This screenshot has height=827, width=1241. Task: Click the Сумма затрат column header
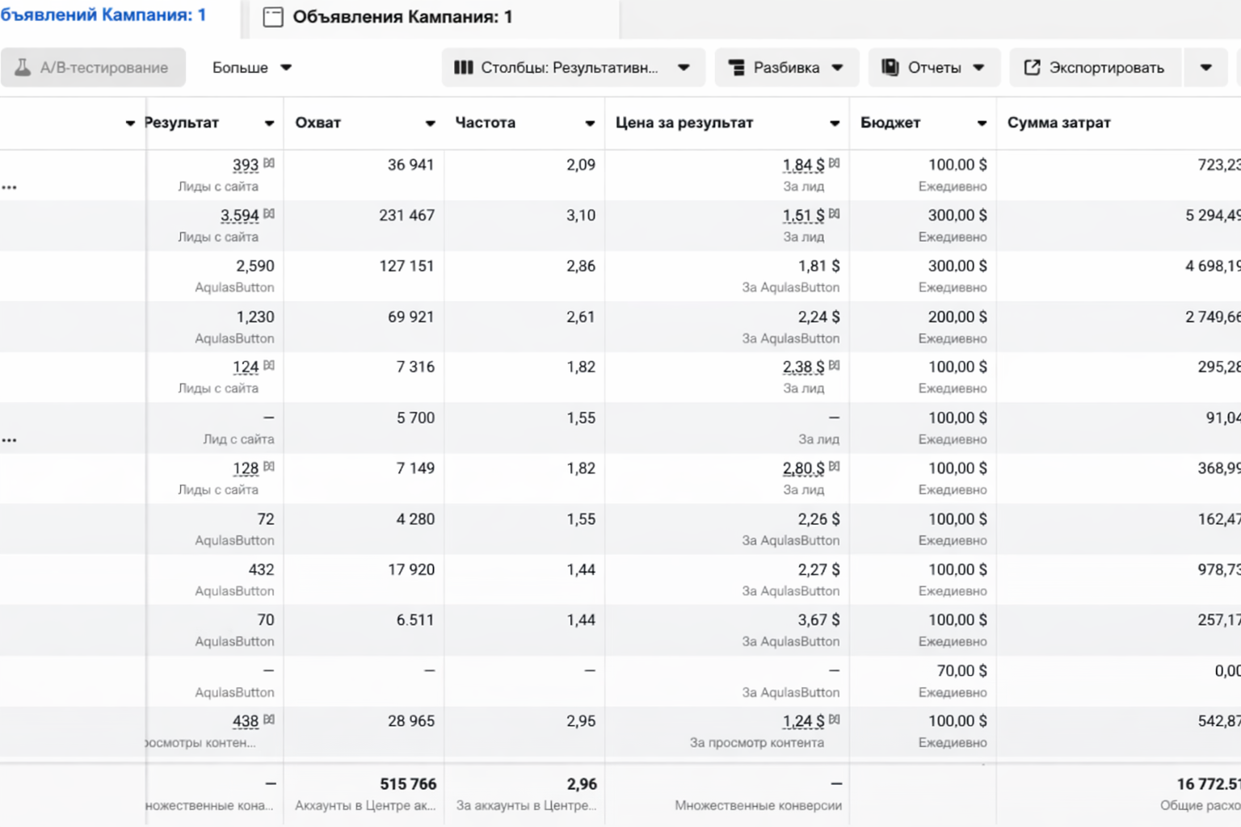pyautogui.click(x=1058, y=123)
